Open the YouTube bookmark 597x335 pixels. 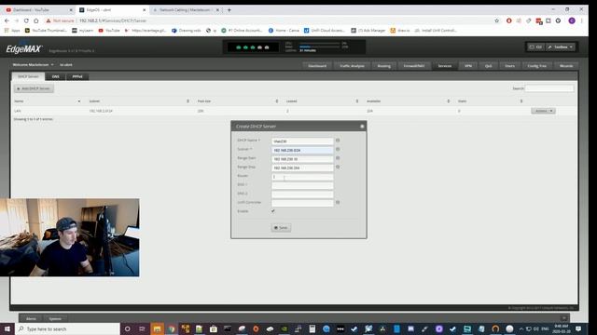point(109,31)
